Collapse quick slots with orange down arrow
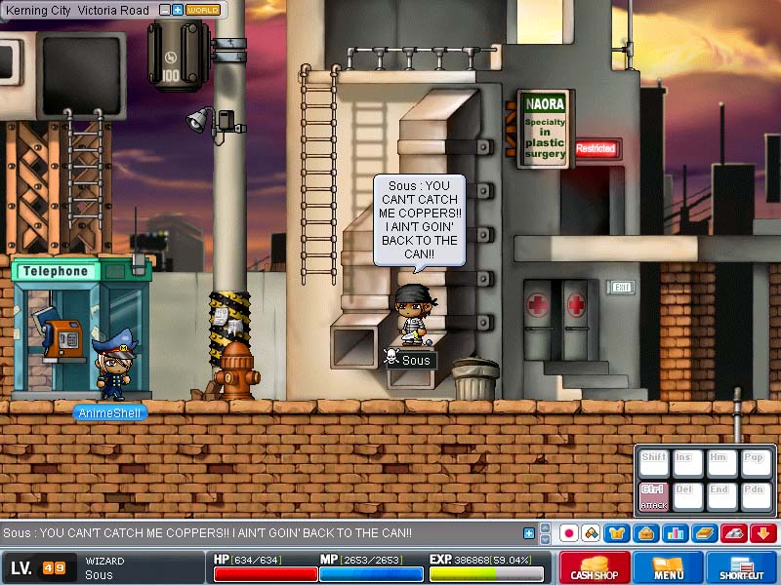781x585 pixels. pyautogui.click(x=763, y=533)
